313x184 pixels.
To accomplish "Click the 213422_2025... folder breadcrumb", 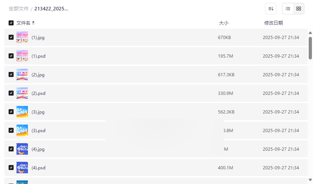I will coord(51,9).
